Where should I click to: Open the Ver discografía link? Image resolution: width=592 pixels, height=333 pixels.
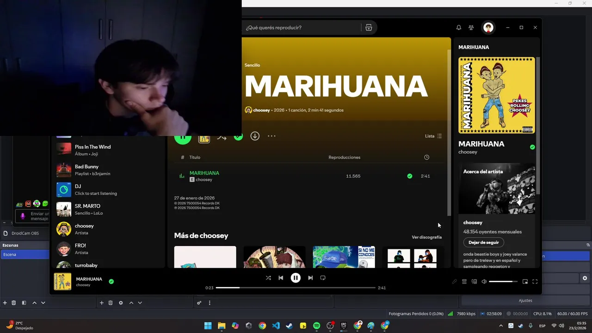click(x=427, y=237)
